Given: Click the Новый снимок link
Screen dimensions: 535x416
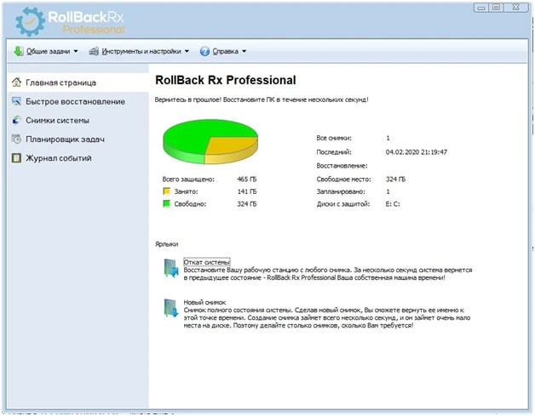Looking at the screenshot, I should click(x=204, y=302).
